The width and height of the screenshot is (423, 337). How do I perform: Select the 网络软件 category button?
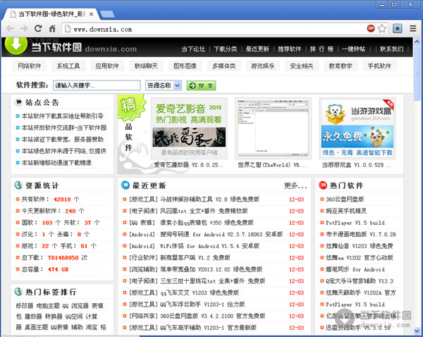click(x=30, y=66)
